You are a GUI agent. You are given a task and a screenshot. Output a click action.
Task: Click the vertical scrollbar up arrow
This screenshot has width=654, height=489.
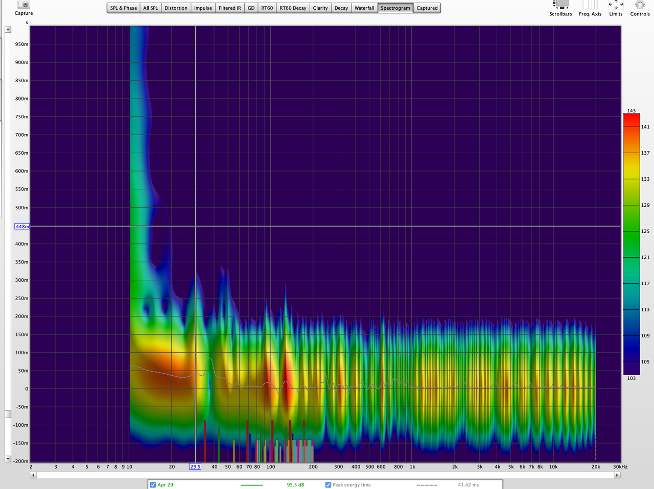pyautogui.click(x=8, y=30)
